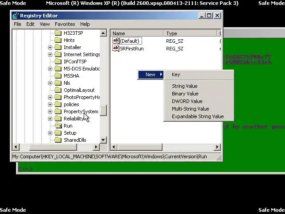Open the File menu
This screenshot has width=285, height=214.
(17, 24)
